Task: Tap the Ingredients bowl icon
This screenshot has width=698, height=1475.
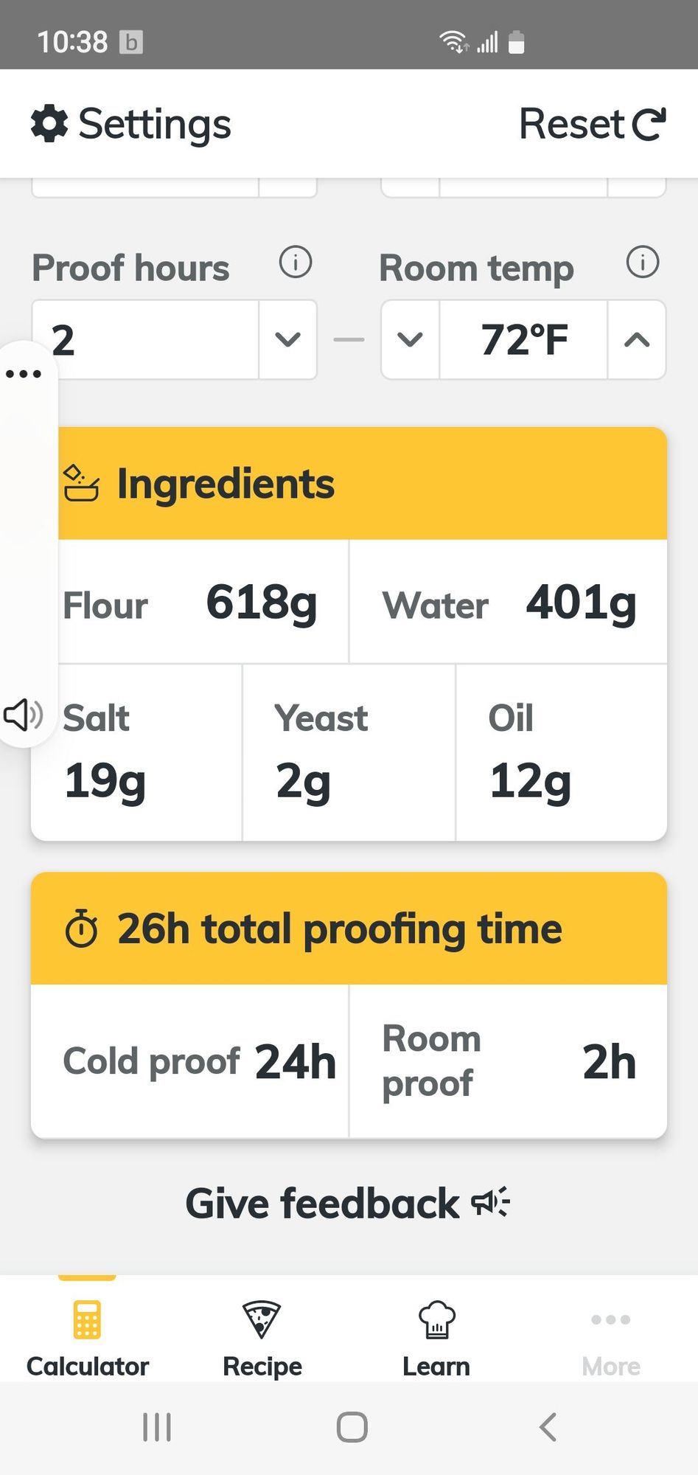Action: click(x=81, y=484)
